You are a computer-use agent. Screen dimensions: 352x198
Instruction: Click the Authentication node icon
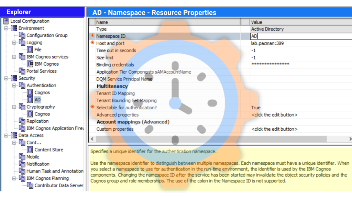[22, 86]
